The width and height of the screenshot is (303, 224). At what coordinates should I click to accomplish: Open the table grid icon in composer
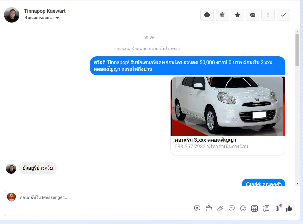pos(254,208)
